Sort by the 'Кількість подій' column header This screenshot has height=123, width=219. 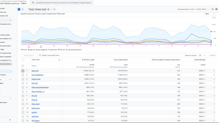click(x=89, y=60)
